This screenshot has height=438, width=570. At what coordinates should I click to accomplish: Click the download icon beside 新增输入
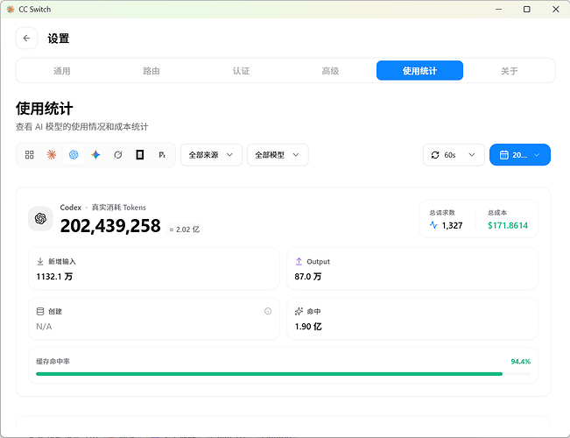pyautogui.click(x=40, y=262)
